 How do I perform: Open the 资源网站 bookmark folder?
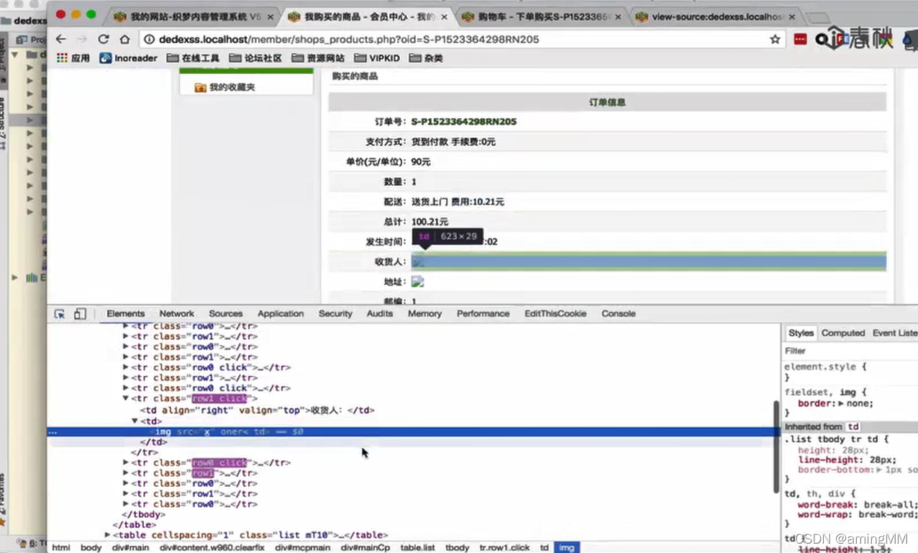click(x=318, y=58)
